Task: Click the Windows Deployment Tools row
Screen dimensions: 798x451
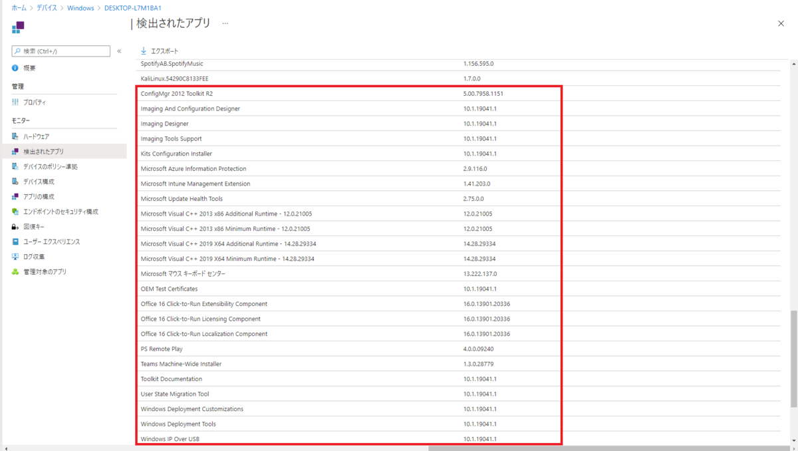Action: pos(460,424)
